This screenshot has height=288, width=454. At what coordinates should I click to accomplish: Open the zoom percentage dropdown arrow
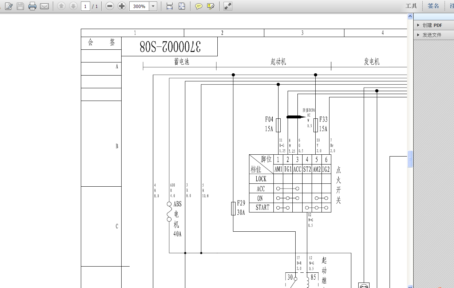pos(153,6)
